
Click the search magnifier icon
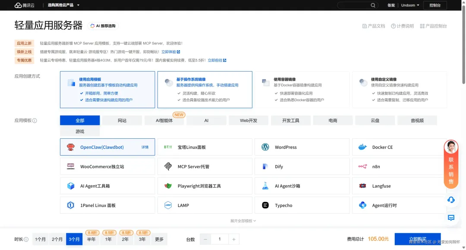(x=373, y=5)
